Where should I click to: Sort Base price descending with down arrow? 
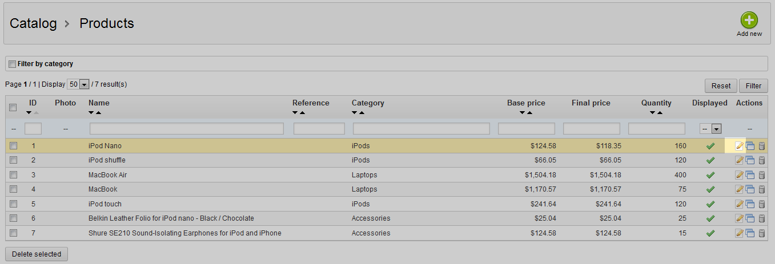click(x=523, y=112)
